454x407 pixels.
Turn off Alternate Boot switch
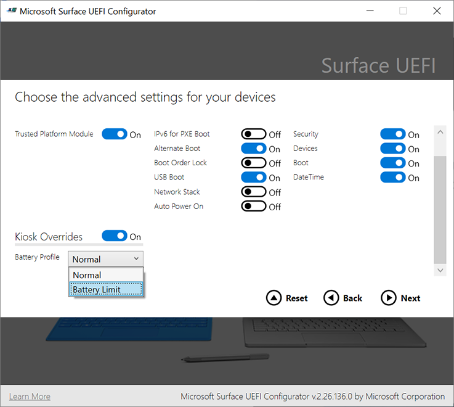tap(253, 149)
